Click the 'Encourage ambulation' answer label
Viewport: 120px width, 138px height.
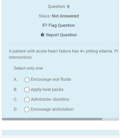point(52,109)
